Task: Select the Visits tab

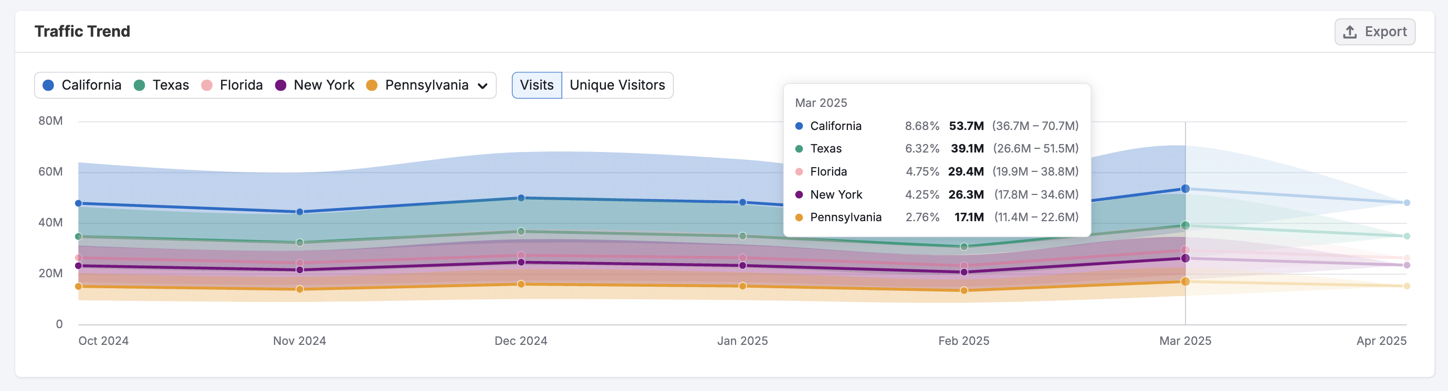Action: (536, 85)
